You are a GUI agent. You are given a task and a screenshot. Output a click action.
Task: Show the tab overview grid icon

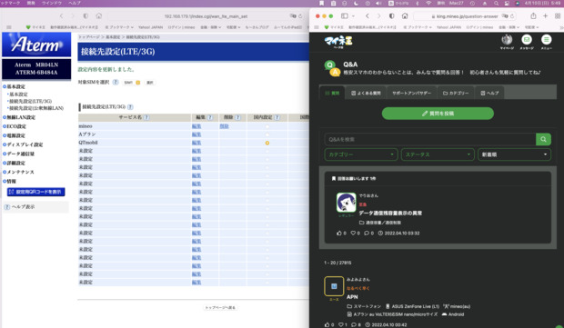pyautogui.click(x=558, y=15)
